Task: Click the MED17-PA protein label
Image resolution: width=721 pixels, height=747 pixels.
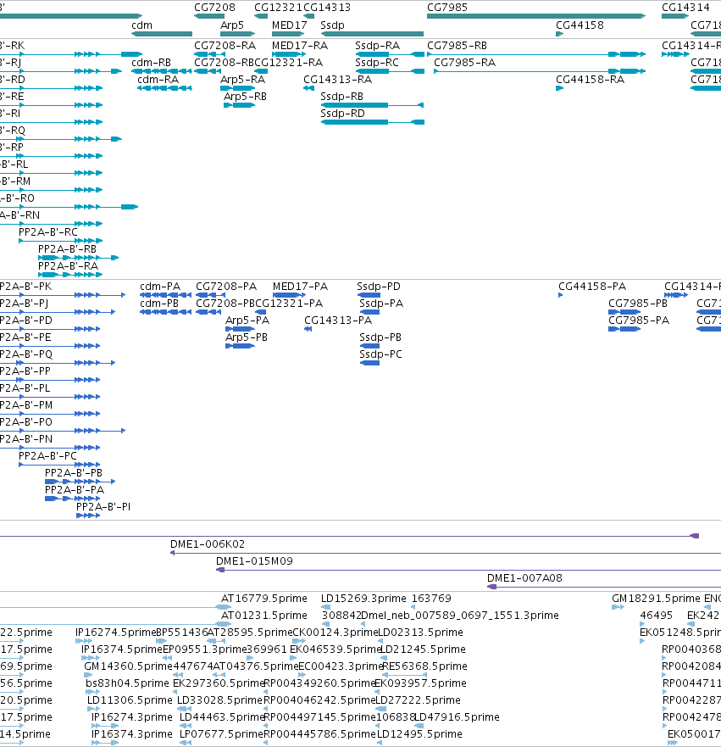Action: point(300,287)
